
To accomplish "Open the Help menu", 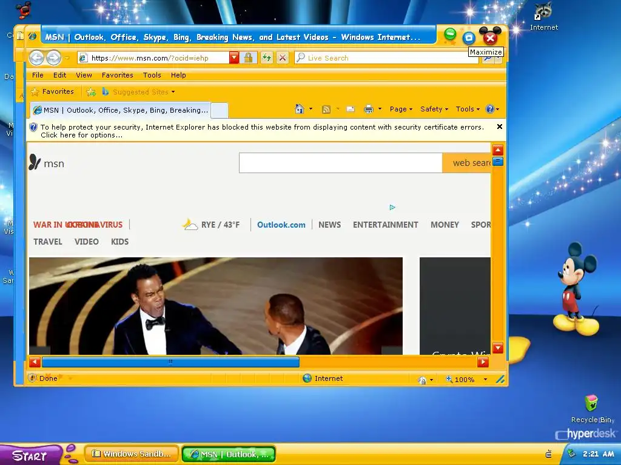I will pos(178,75).
